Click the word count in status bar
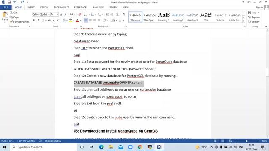This screenshot has width=269, height=151. [x=26, y=141]
